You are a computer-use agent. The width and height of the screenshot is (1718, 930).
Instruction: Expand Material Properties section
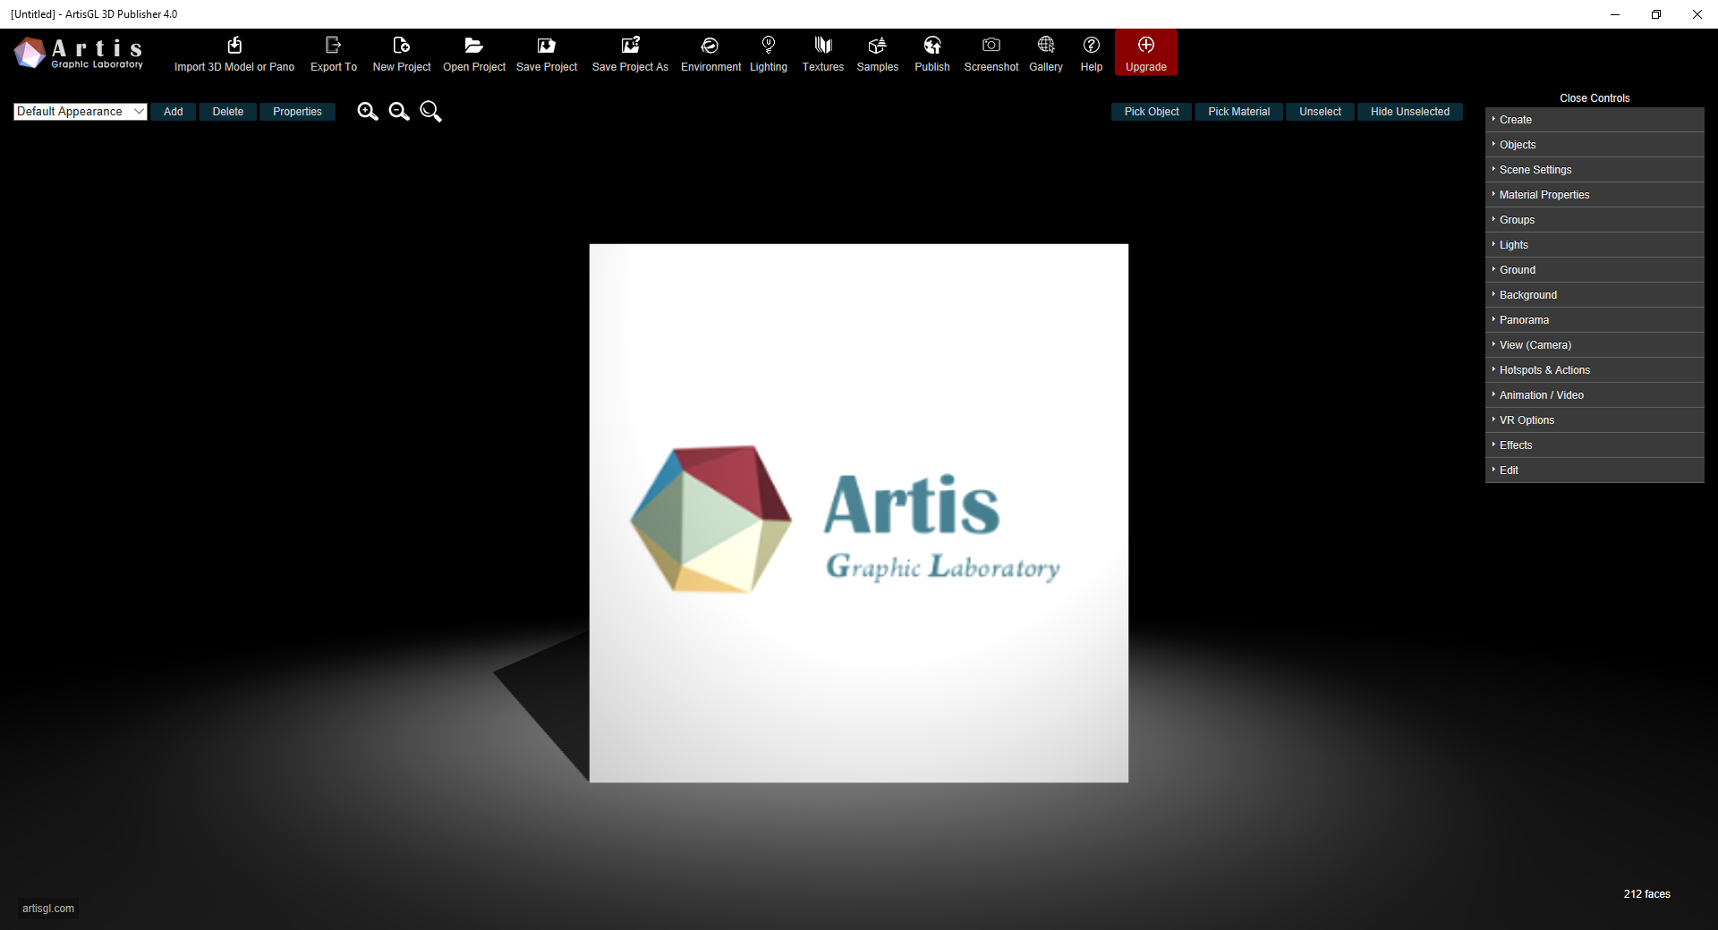[x=1595, y=195]
